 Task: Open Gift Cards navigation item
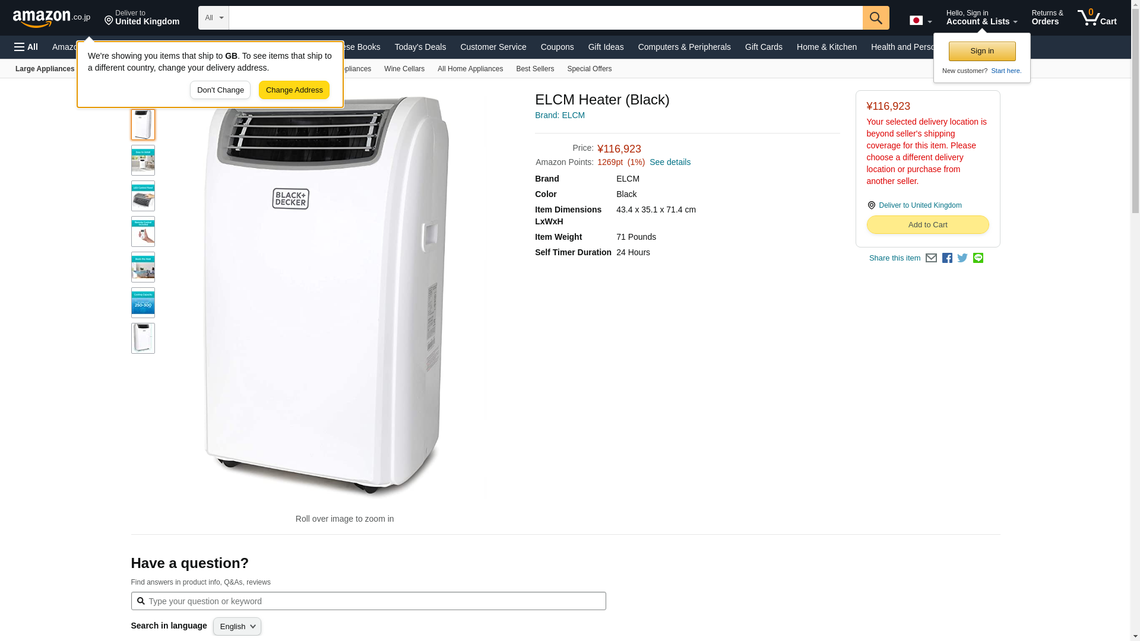pos(764,47)
